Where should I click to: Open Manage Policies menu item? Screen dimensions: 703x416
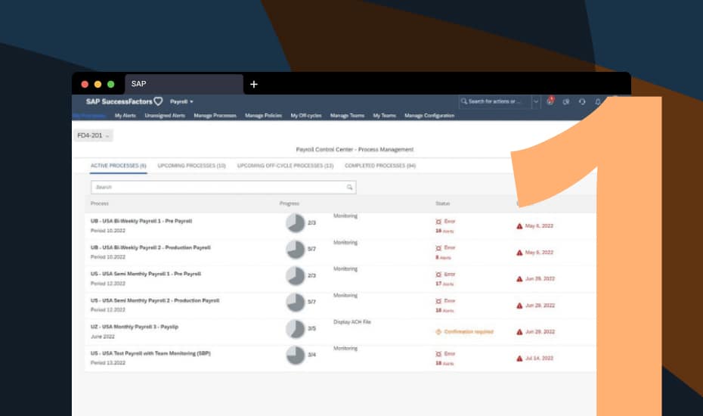click(x=263, y=115)
